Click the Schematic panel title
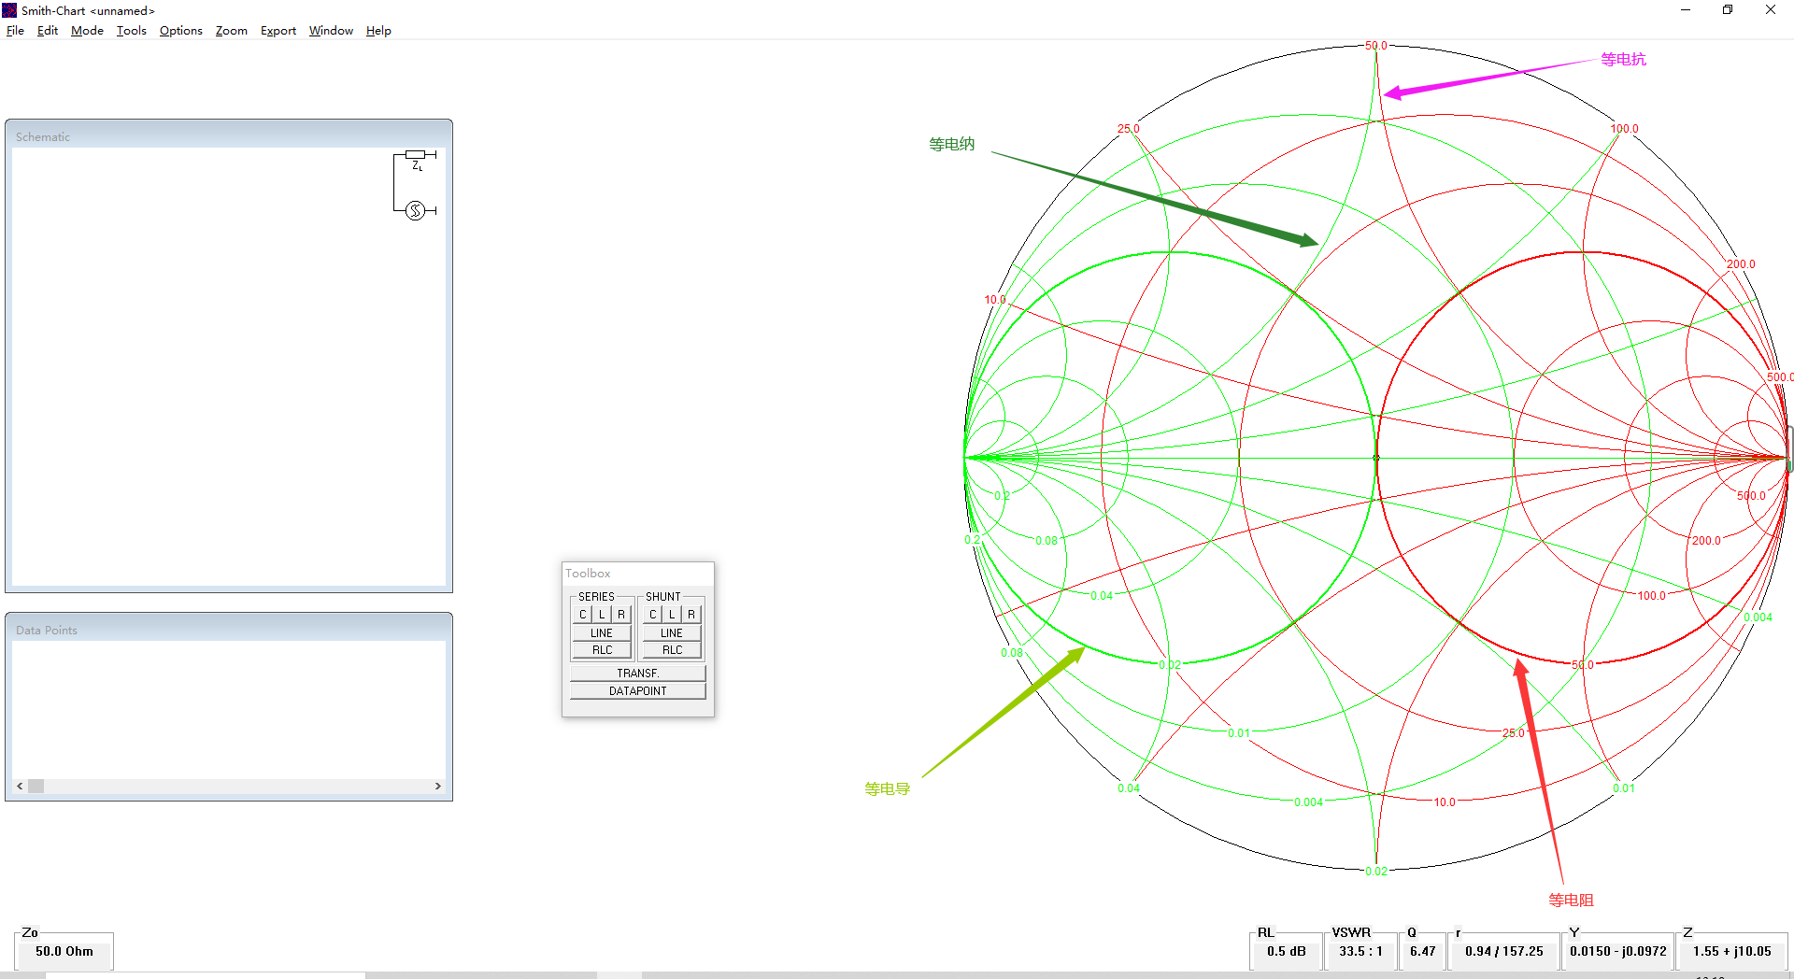Screen dimensions: 1794x979 pyautogui.click(x=43, y=137)
